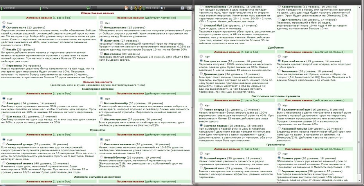Viewport: 364px width, 186px height.
Task: Click the magnifier search icon
Action: click(x=162, y=8)
